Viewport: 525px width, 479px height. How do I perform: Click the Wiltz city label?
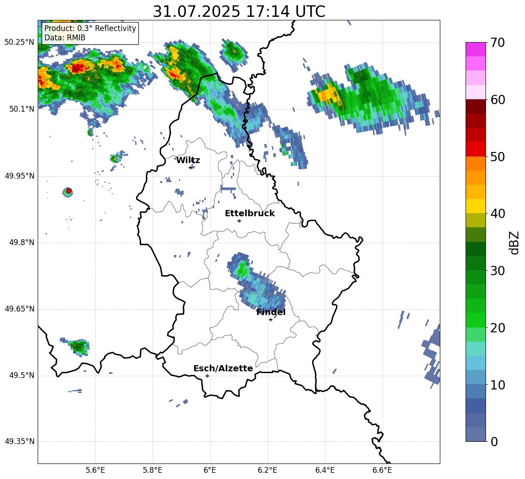188,160
